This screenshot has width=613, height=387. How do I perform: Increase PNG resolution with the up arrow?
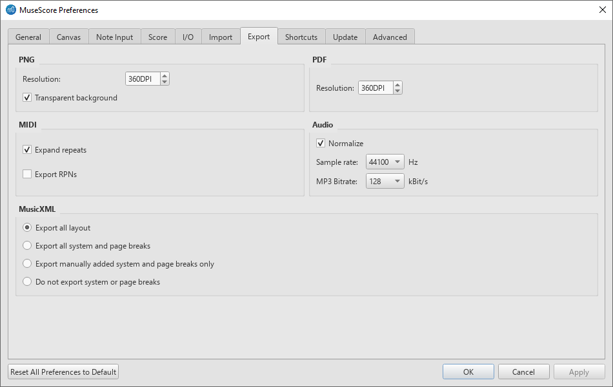click(165, 75)
